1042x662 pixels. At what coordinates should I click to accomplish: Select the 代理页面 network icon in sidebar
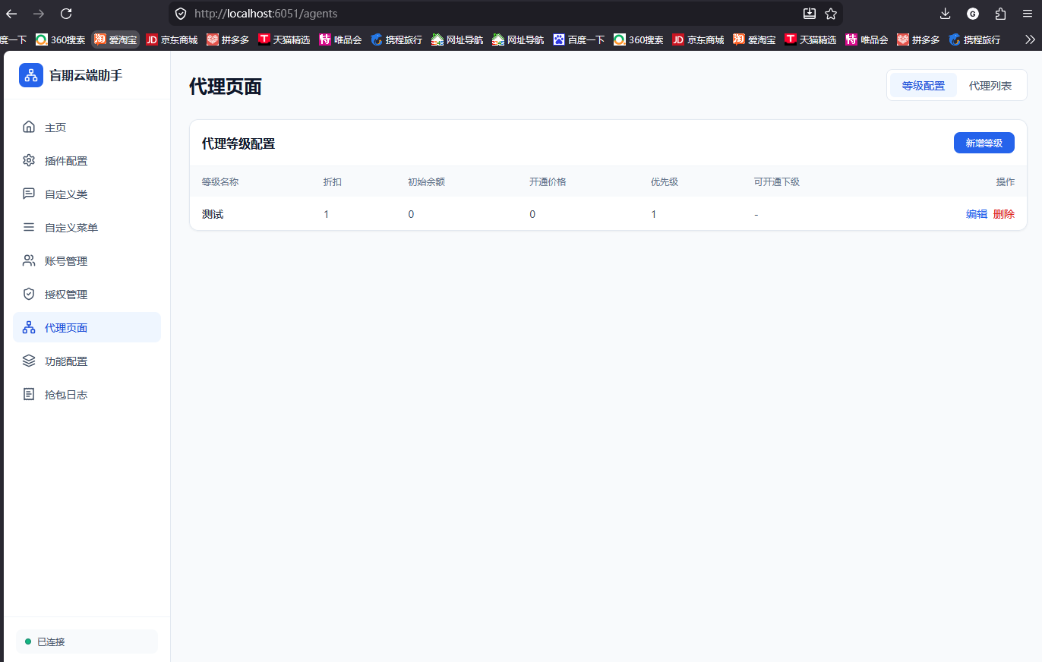[x=29, y=327]
